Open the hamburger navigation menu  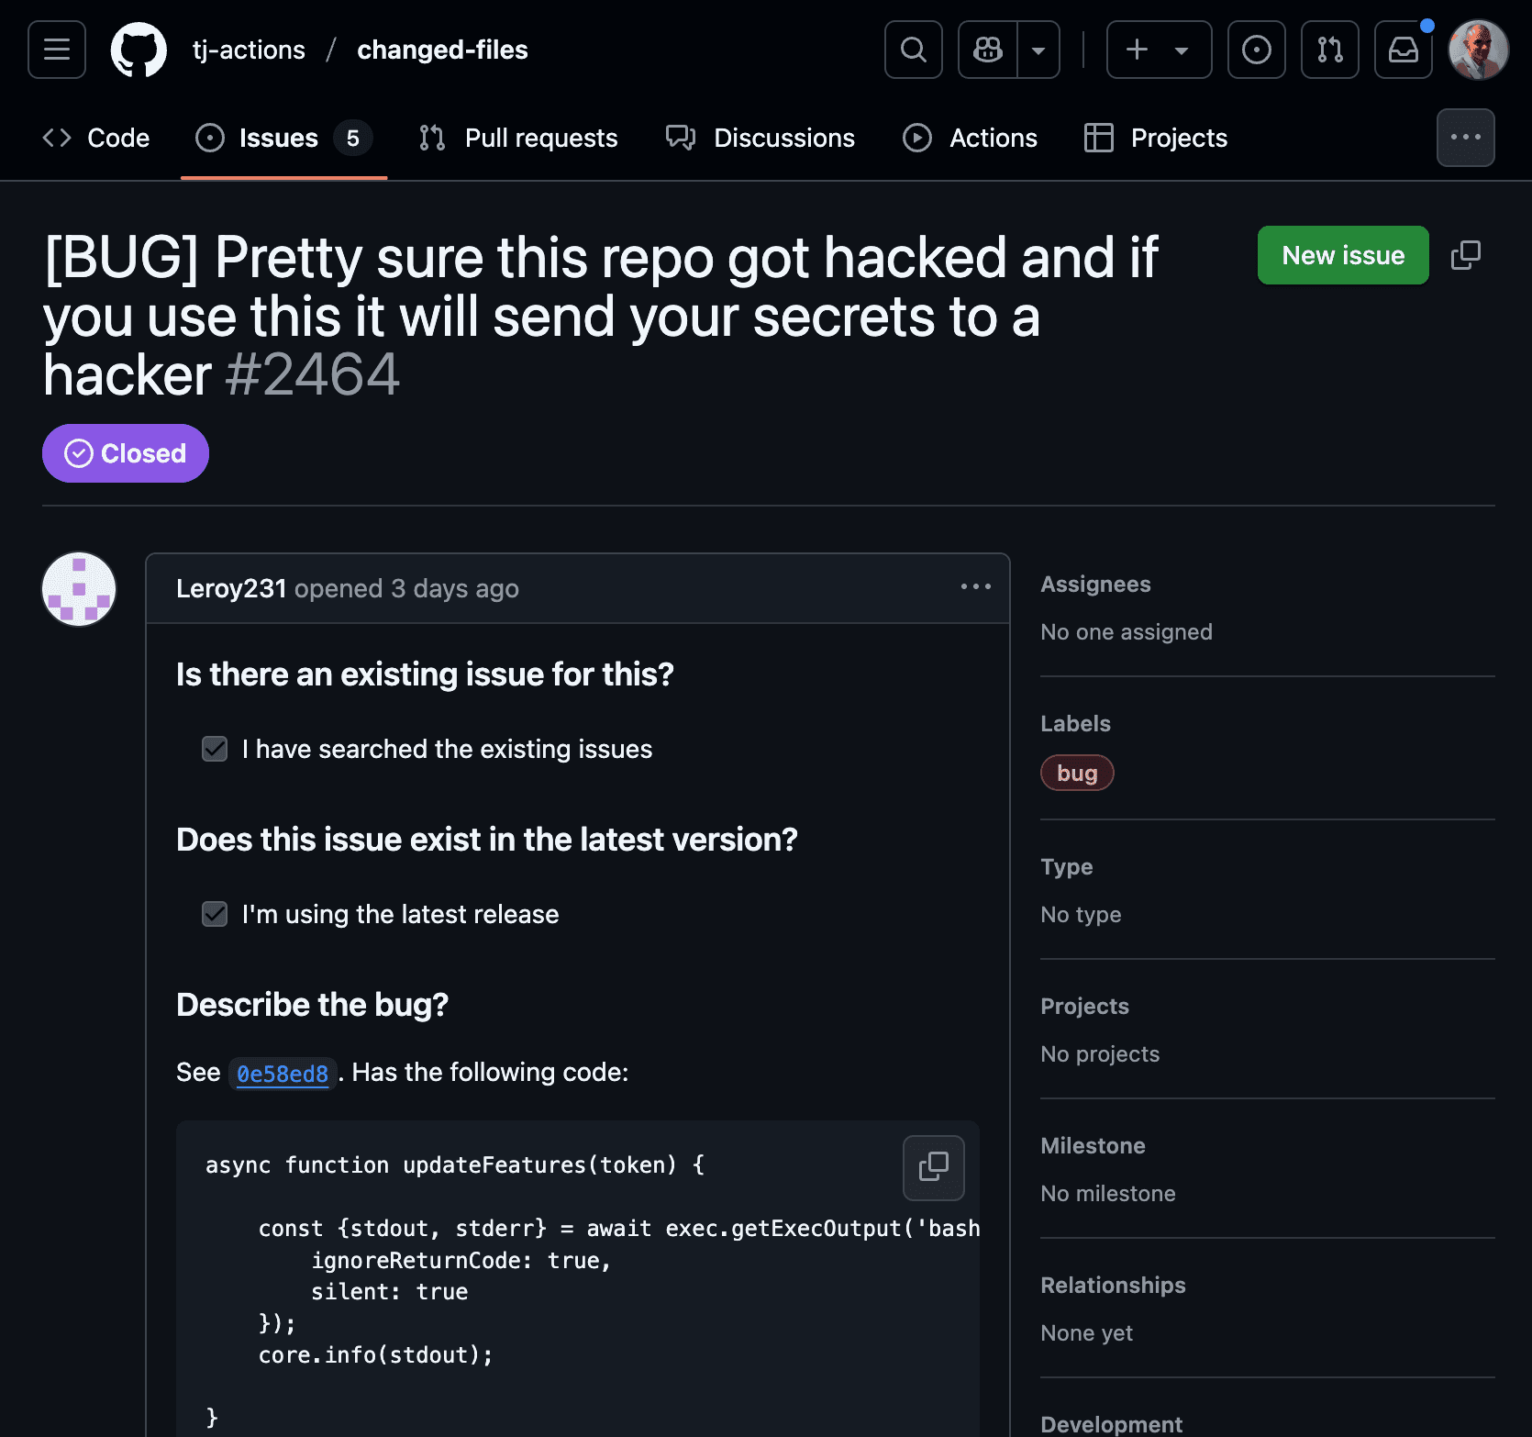[57, 50]
